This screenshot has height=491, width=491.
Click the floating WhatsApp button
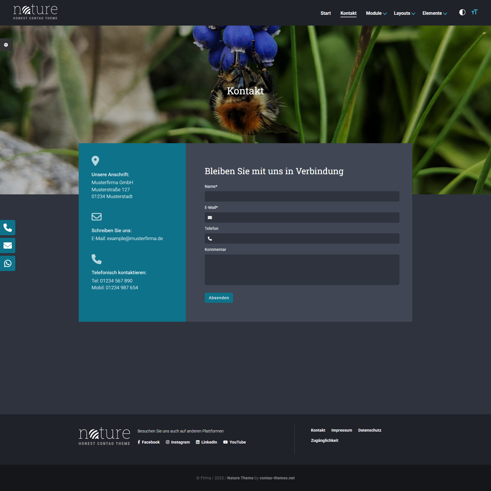[8, 263]
